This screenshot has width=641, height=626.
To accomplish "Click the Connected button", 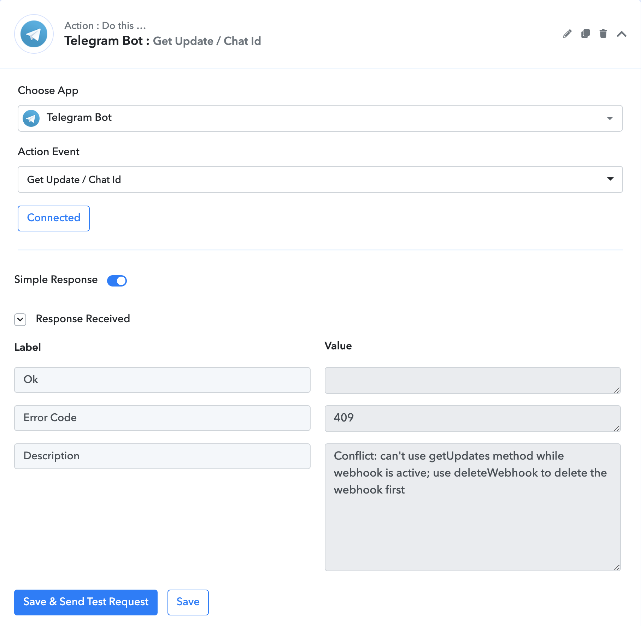I will [54, 218].
